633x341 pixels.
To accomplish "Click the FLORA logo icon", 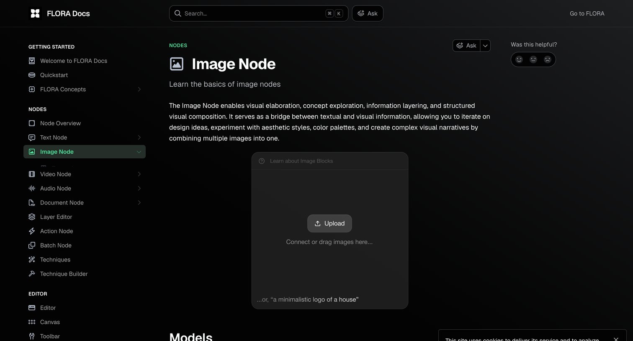I will [35, 13].
